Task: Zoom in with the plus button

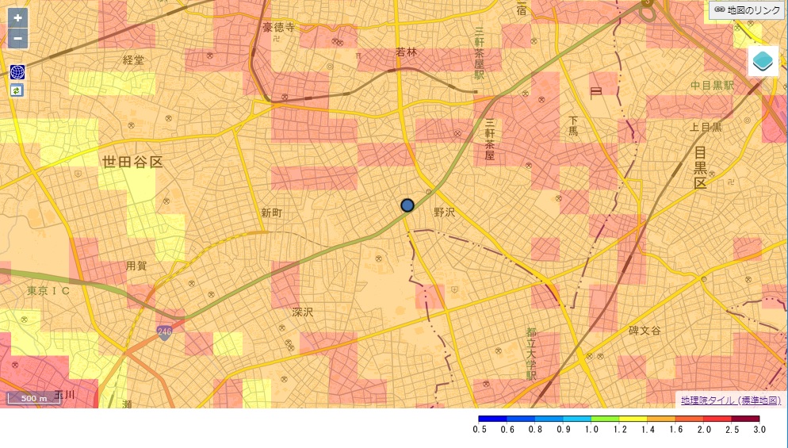Action: 17,17
